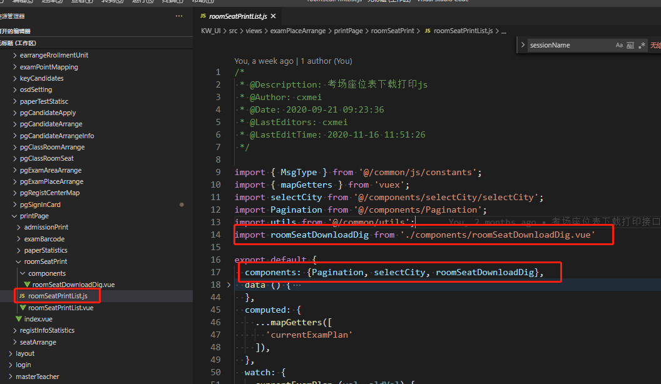This screenshot has width=661, height=384.
Task: Expand the examPointMapping folder
Action: tap(49, 67)
